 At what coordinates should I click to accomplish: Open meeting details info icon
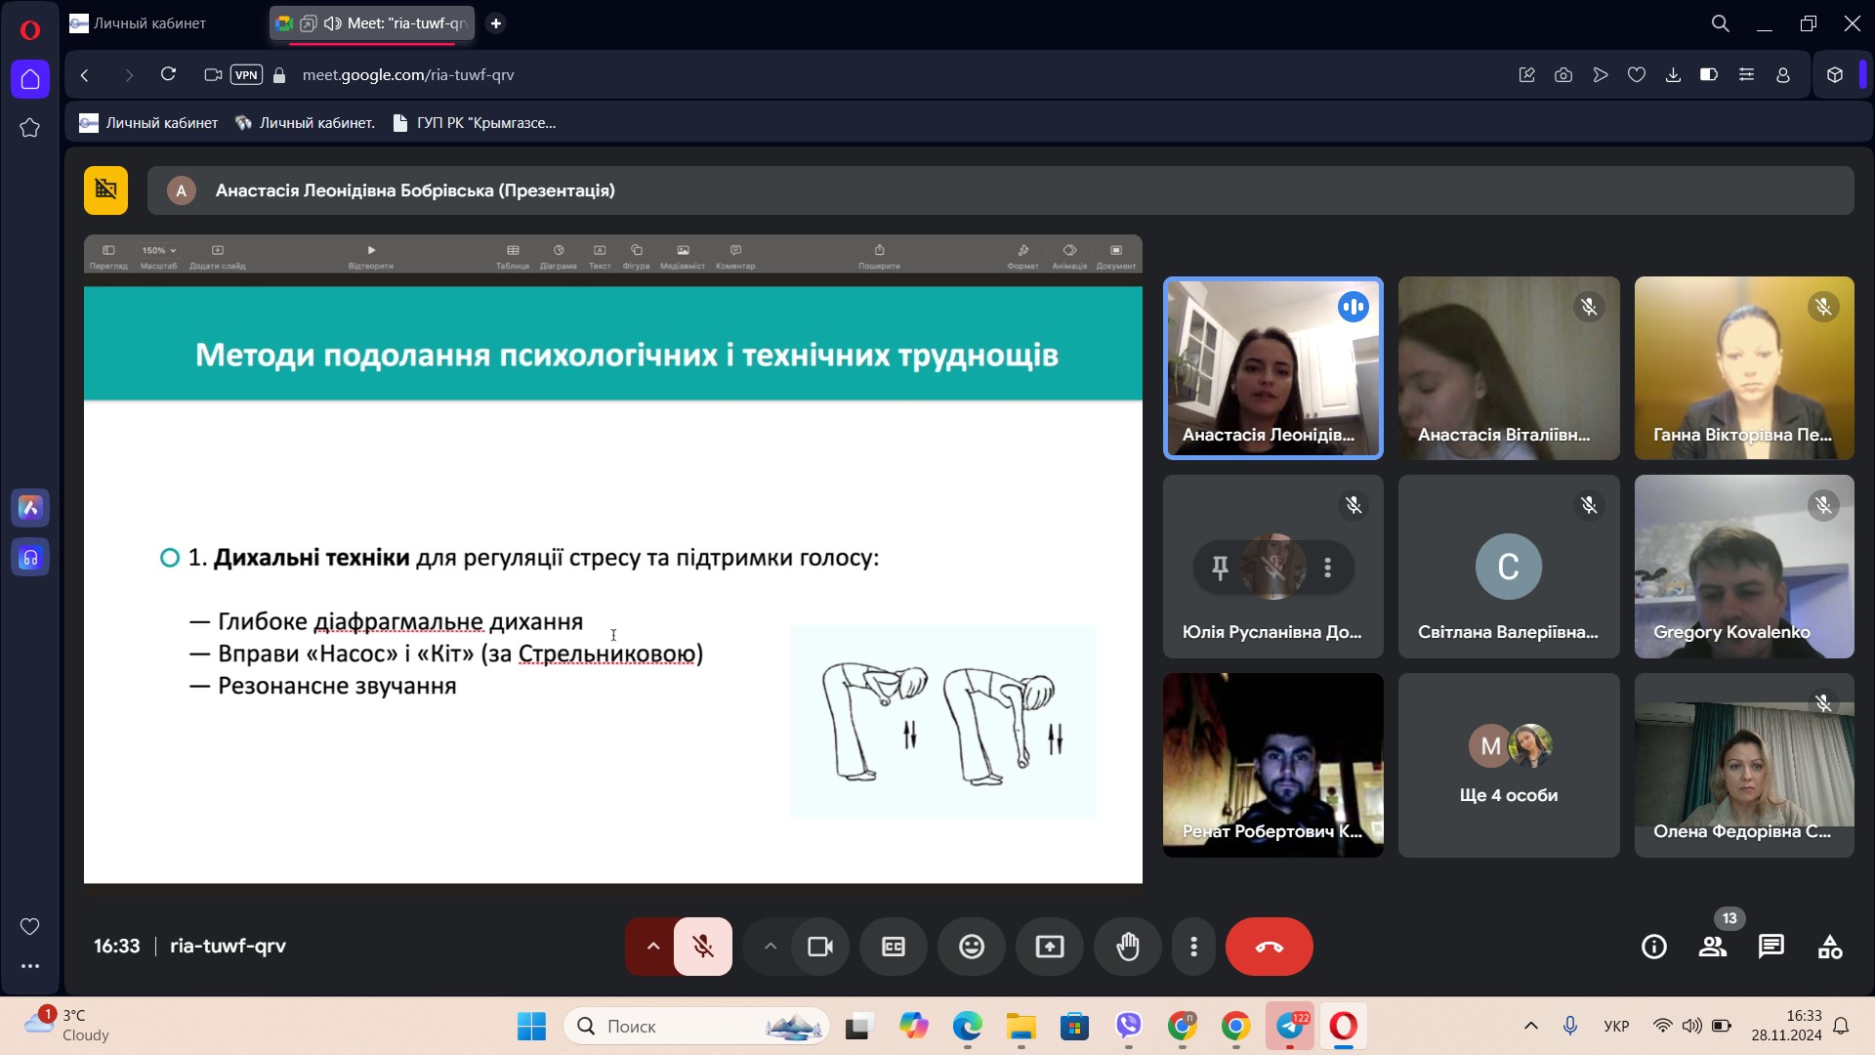tap(1654, 947)
